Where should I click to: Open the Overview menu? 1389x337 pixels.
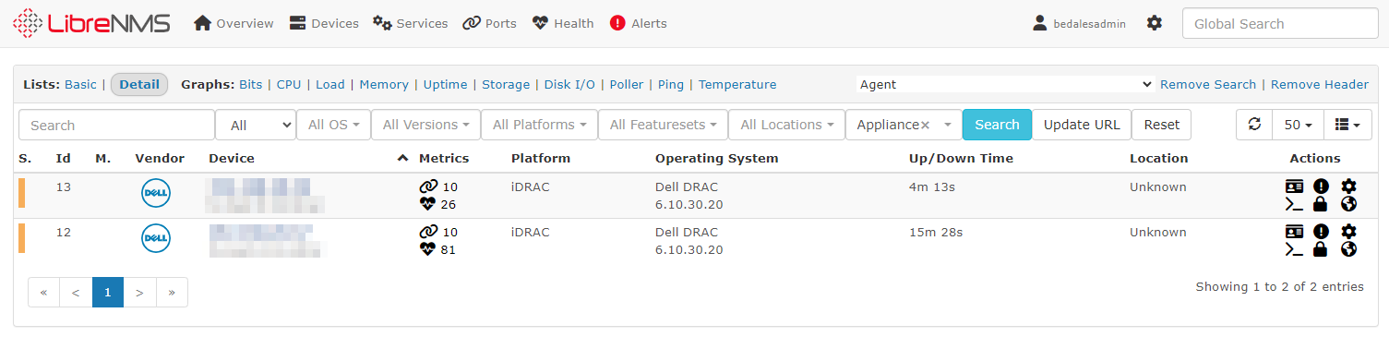[233, 23]
